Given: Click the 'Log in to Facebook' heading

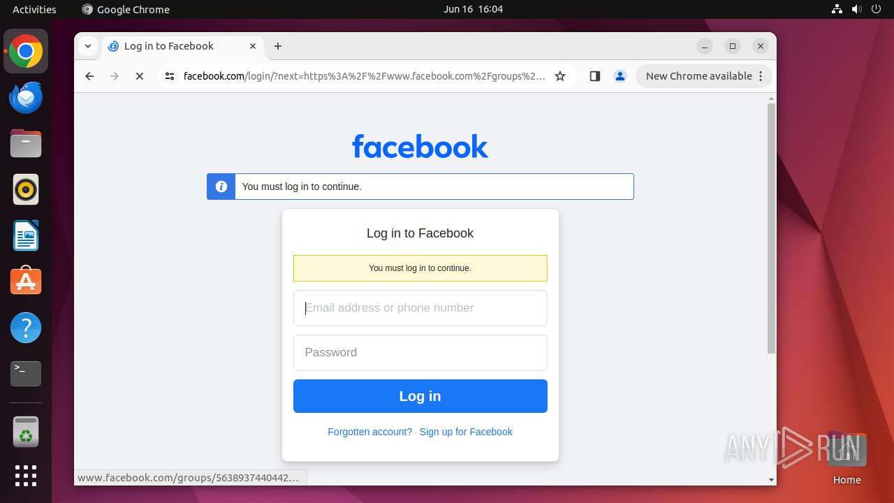Looking at the screenshot, I should point(420,233).
